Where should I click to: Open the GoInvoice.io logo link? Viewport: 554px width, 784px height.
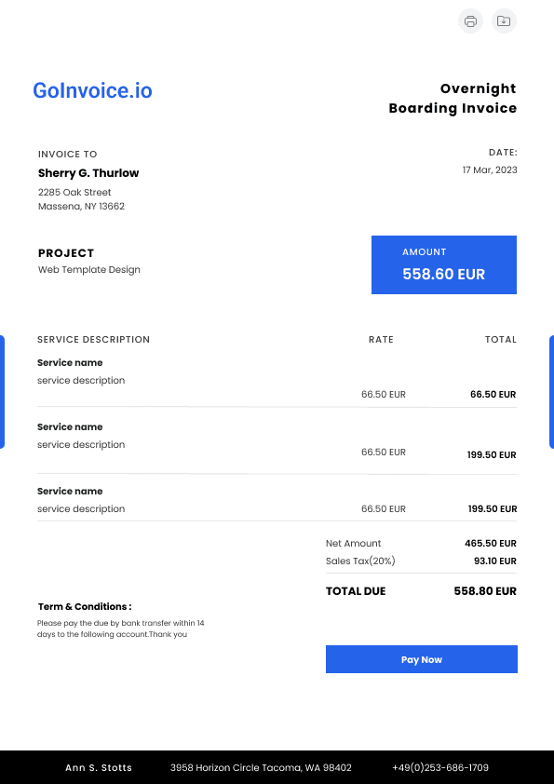point(92,90)
